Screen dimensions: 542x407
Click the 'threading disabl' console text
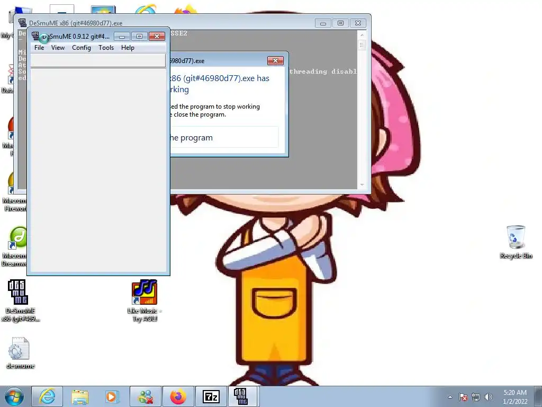click(x=323, y=72)
